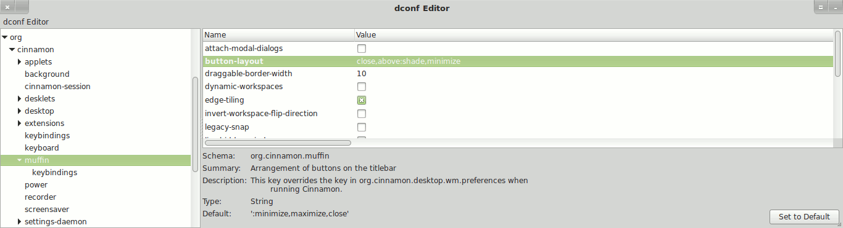This screenshot has width=843, height=228.
Task: Sort by the Name column header
Action: (278, 35)
